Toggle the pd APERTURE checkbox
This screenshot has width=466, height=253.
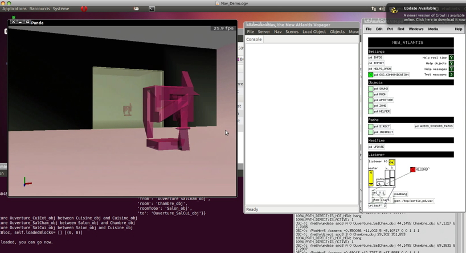click(x=370, y=100)
